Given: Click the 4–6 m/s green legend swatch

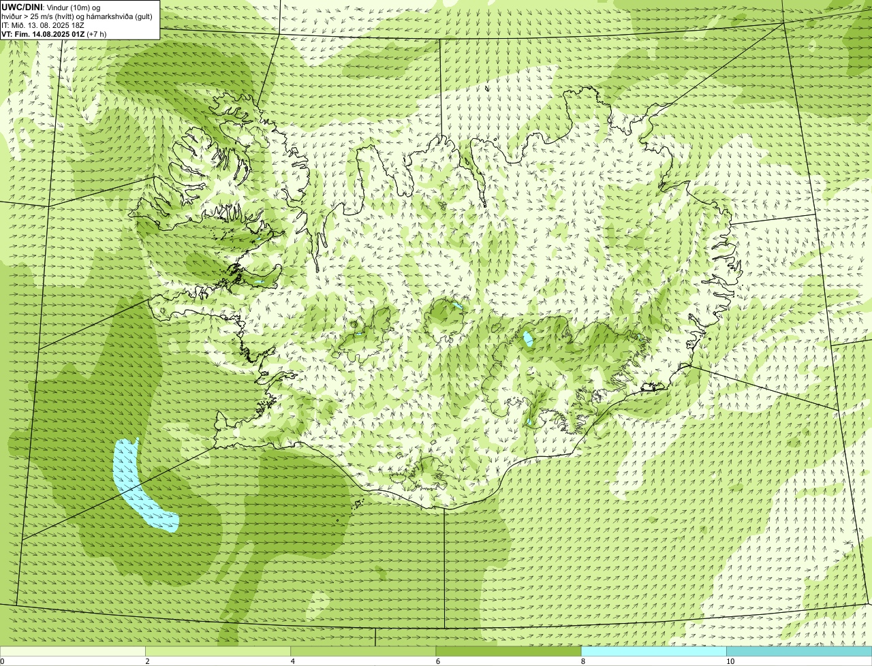Looking at the screenshot, I should [363, 652].
